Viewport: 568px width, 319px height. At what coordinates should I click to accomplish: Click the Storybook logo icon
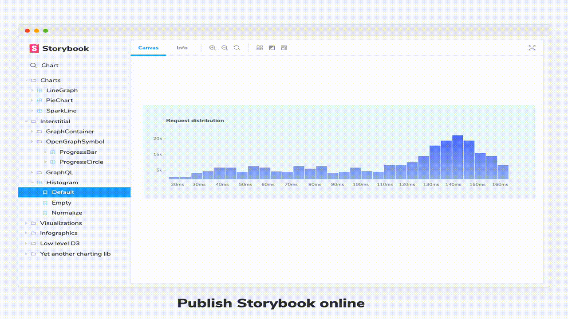pos(34,48)
